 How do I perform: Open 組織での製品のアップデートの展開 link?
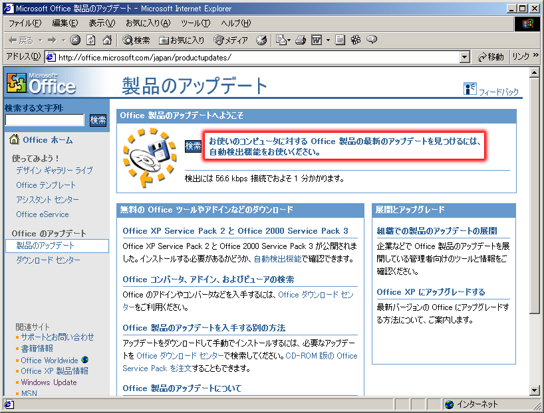click(x=437, y=231)
